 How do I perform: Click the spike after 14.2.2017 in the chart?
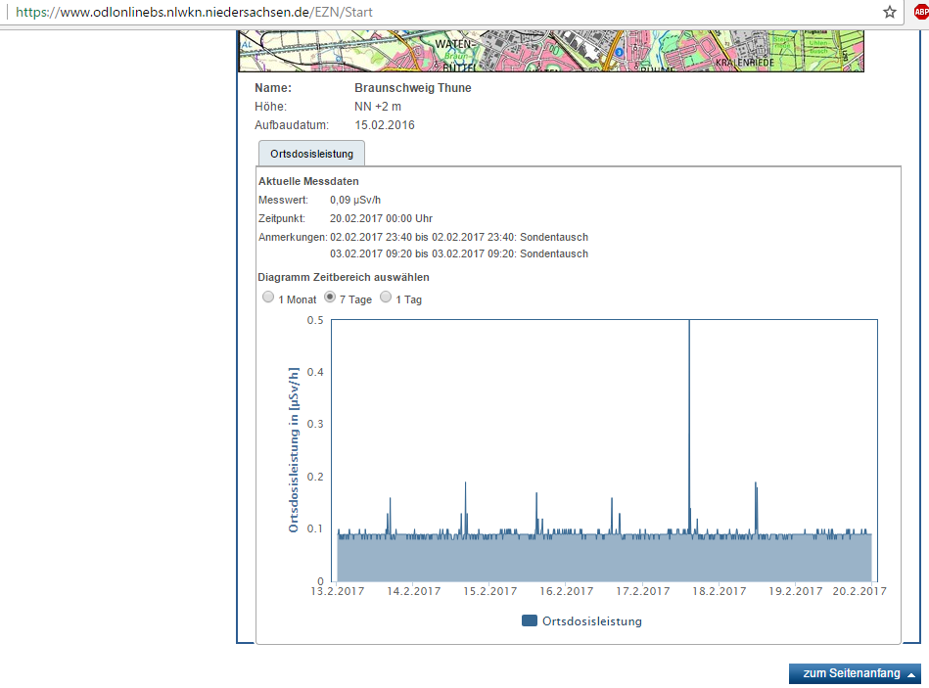[x=466, y=509]
